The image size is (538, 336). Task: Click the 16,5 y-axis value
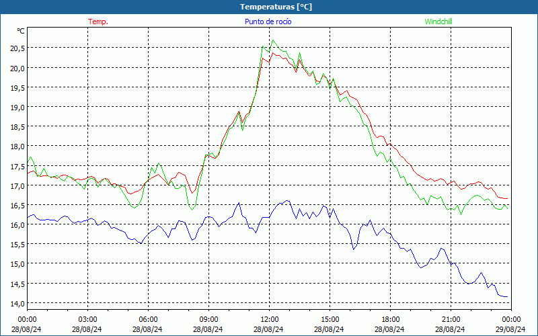point(17,206)
